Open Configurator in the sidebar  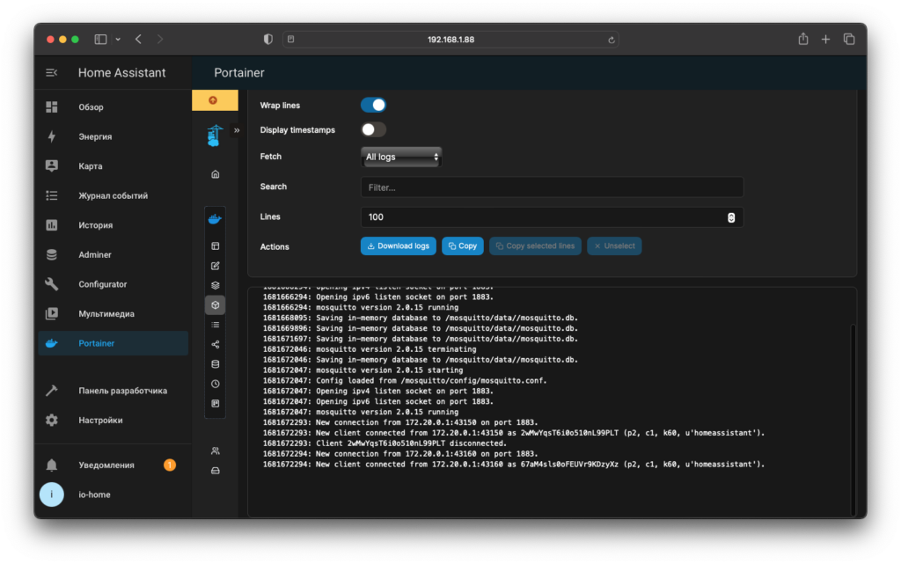coord(114,284)
